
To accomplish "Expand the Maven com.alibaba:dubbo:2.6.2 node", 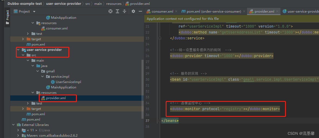I will [18, 135].
